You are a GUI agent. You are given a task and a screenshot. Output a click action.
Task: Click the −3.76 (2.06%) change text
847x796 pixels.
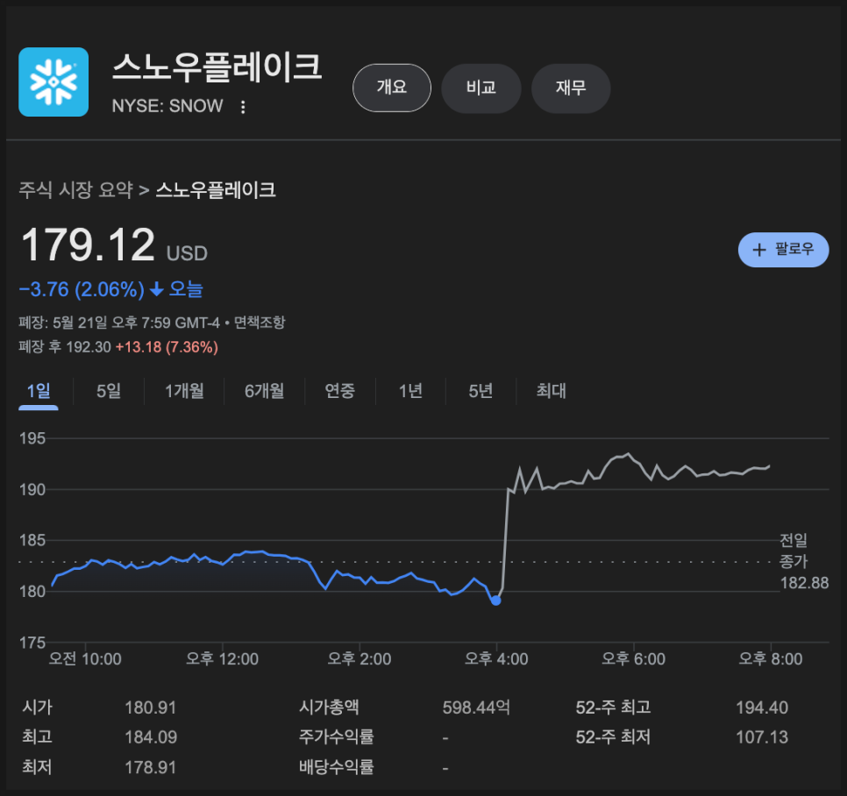[82, 289]
